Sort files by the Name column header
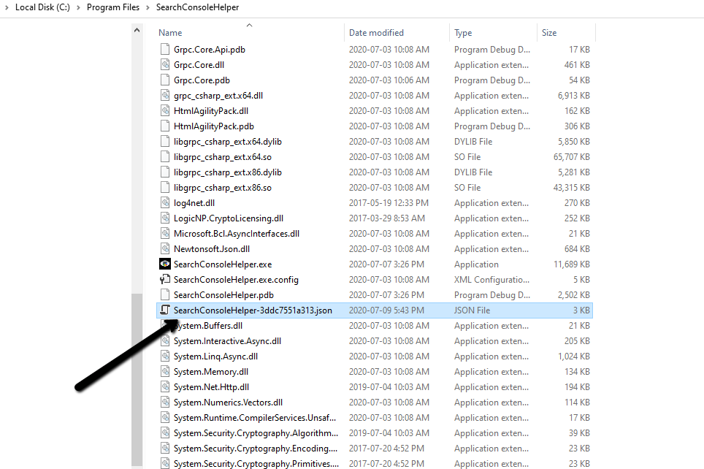 pyautogui.click(x=170, y=33)
